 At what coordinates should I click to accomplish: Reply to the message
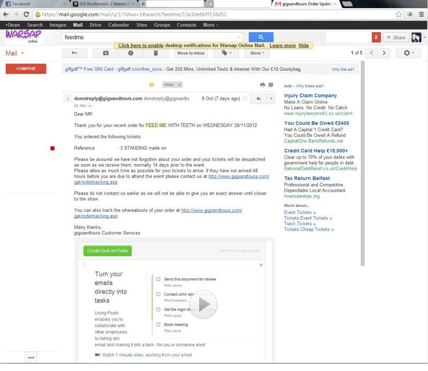259,99
